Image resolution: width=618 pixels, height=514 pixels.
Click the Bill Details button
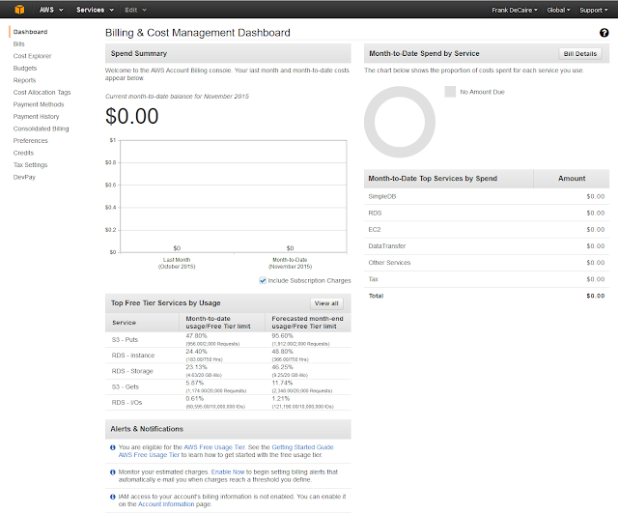pos(580,54)
